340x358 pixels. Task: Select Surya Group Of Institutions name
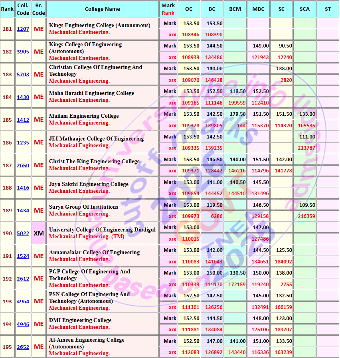83,207
